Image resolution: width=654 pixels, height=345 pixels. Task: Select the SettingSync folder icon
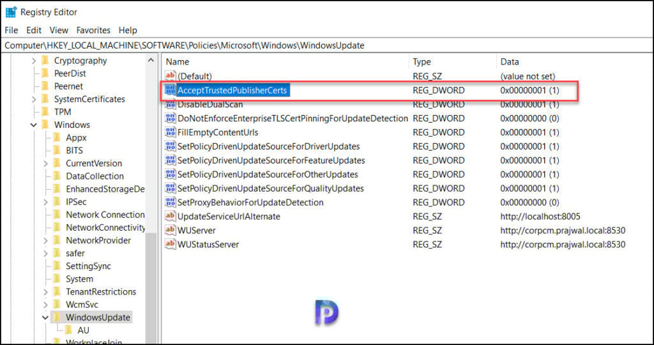(57, 266)
